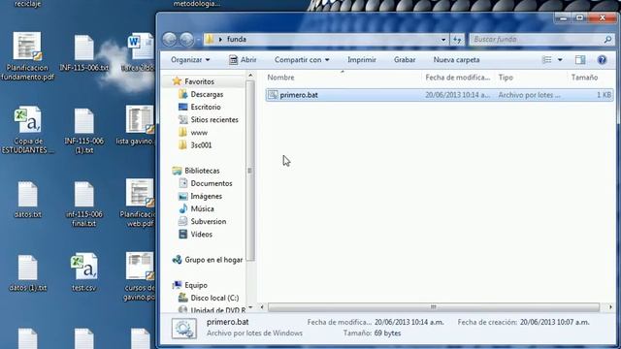Select Planificacion fundamento.pdf desktop icon
This screenshot has height=349, width=621.
[x=27, y=56]
